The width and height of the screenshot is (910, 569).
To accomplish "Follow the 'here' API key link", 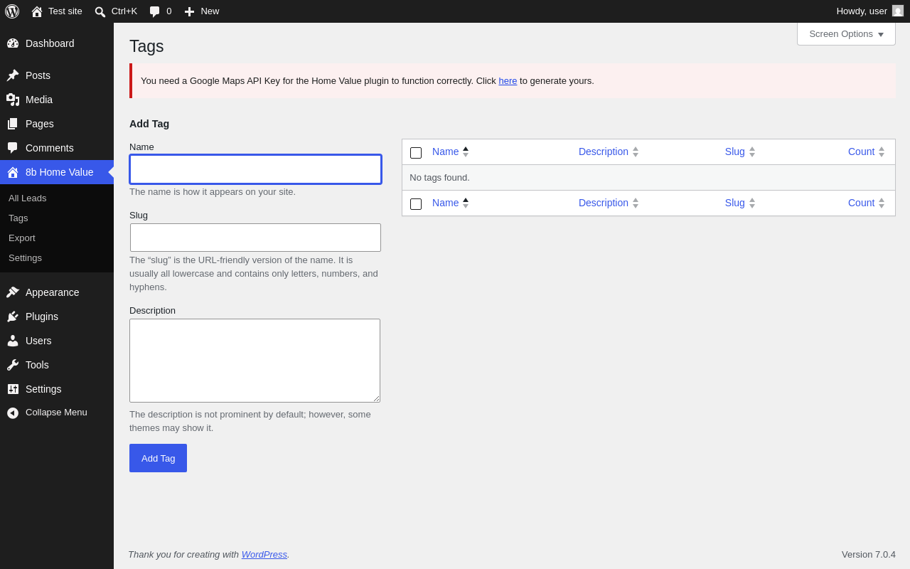I will (x=508, y=81).
